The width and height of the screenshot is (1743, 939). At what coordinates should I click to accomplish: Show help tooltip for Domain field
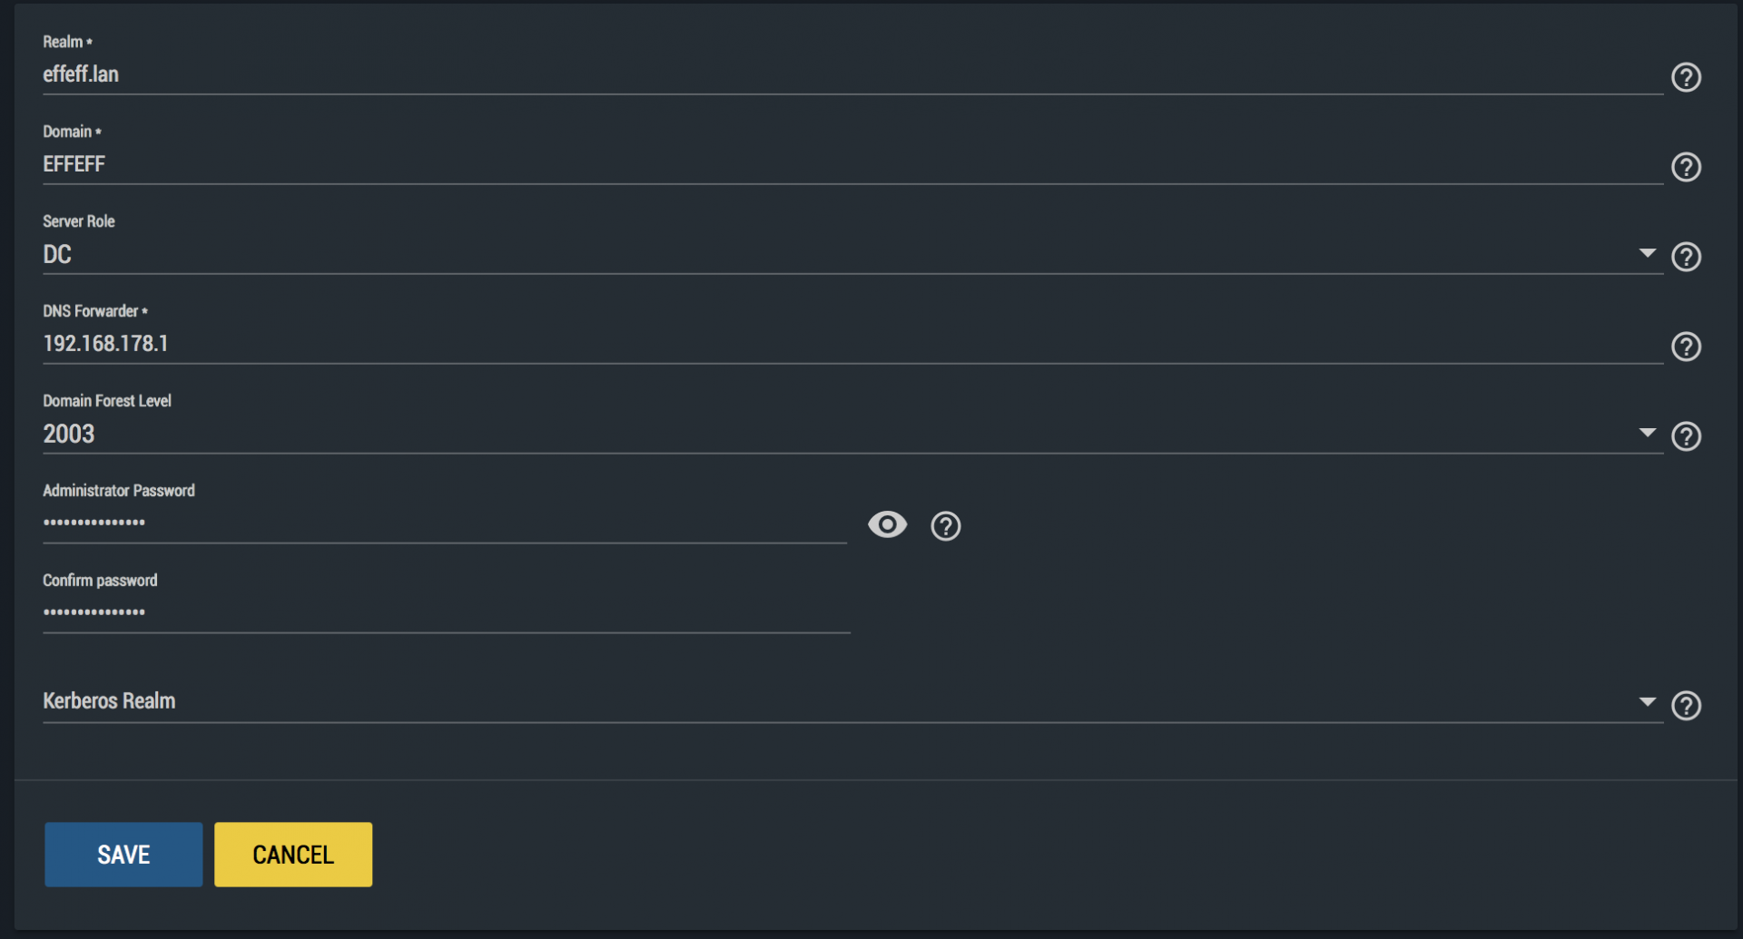[x=1686, y=167]
